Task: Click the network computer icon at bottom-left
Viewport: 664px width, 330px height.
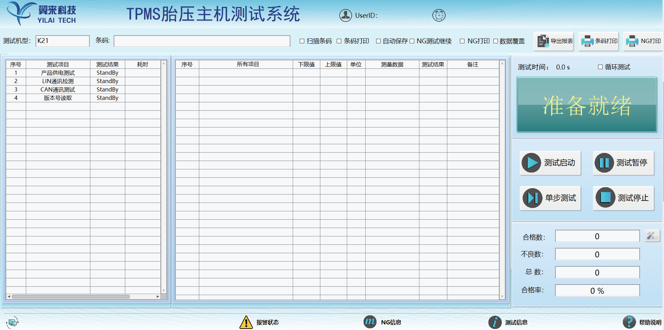Action: (x=12, y=322)
